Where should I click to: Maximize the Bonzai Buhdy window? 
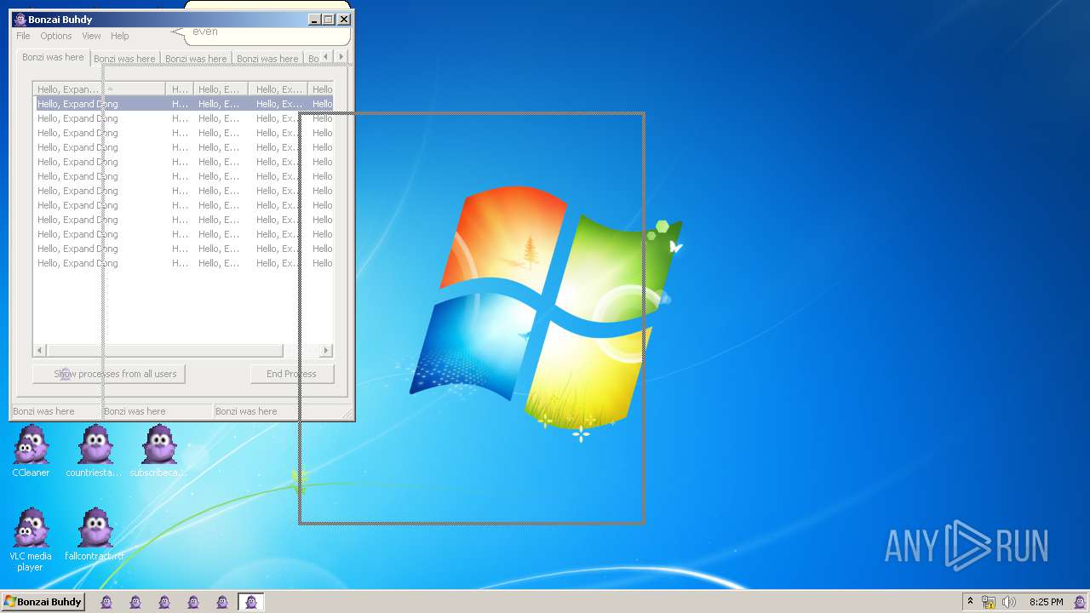329,20
